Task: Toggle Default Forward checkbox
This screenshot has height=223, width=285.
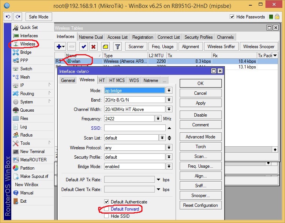Action: click(x=106, y=209)
